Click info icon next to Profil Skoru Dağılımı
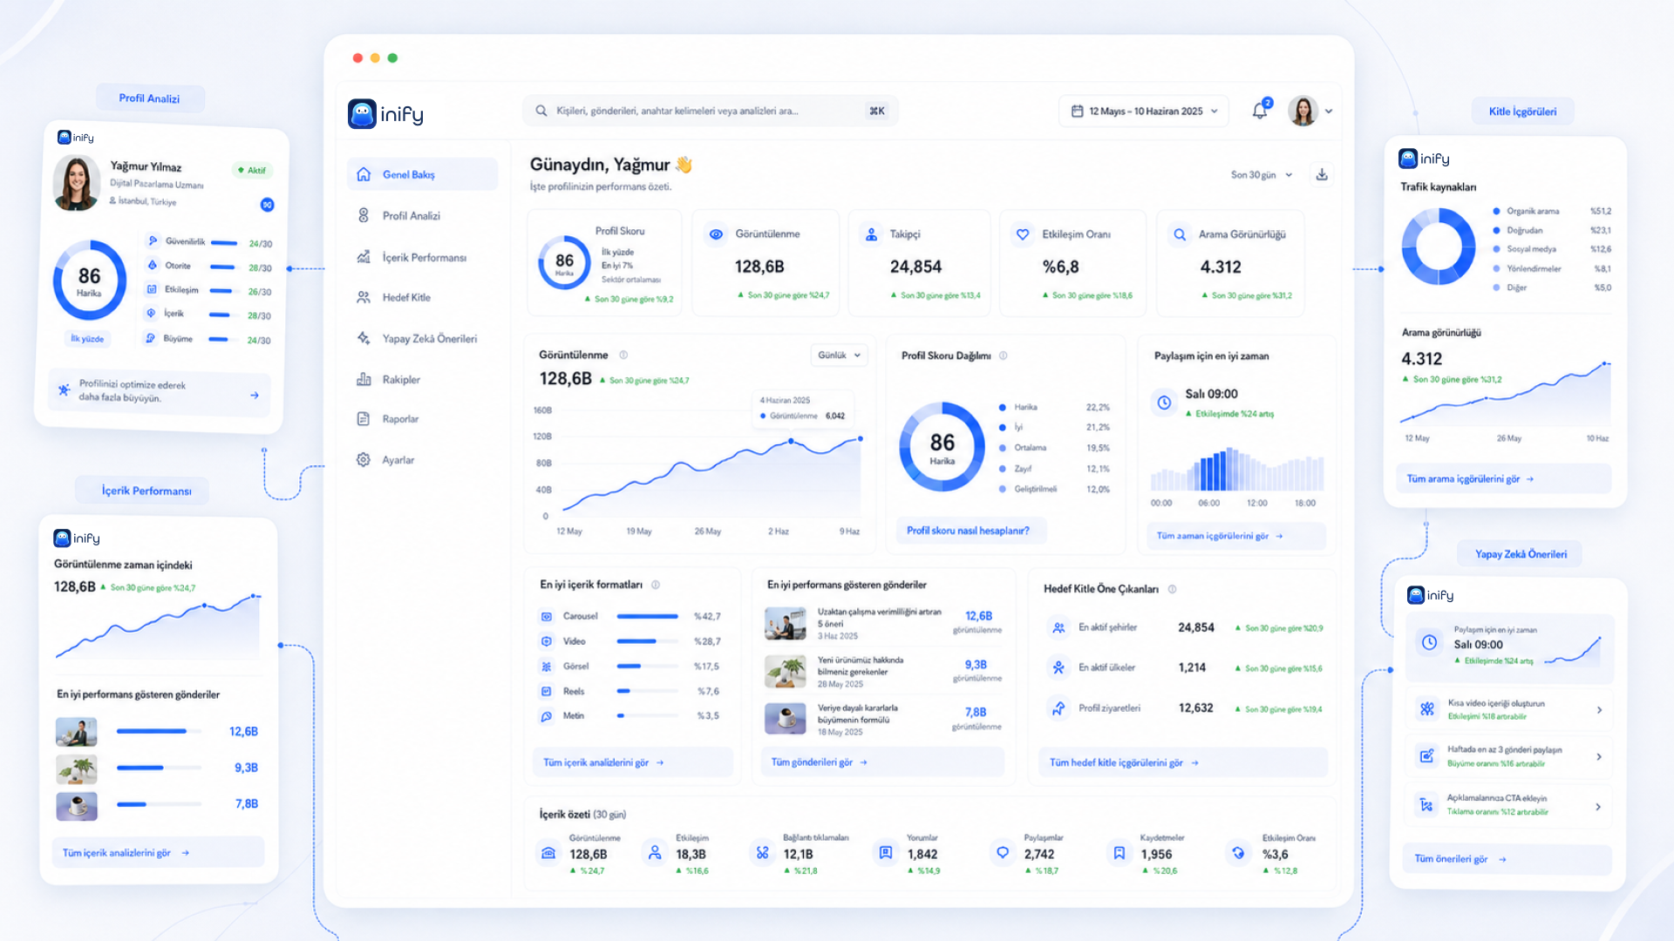This screenshot has height=941, width=1674. tap(1004, 355)
